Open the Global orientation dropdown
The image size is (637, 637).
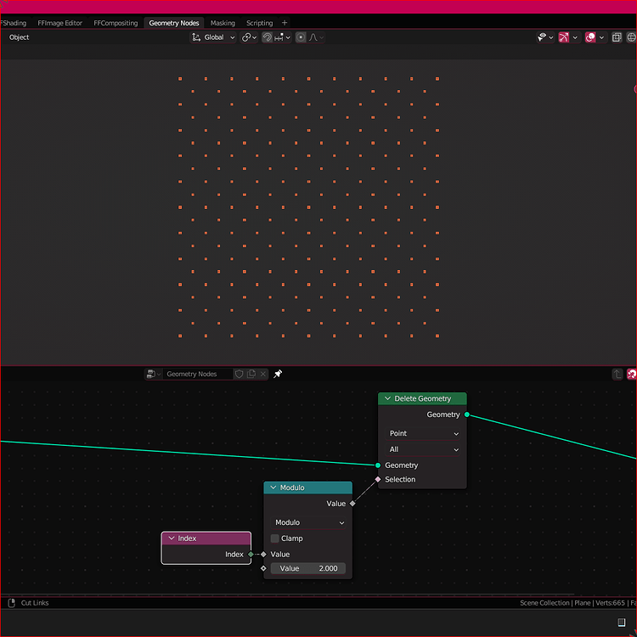(214, 37)
